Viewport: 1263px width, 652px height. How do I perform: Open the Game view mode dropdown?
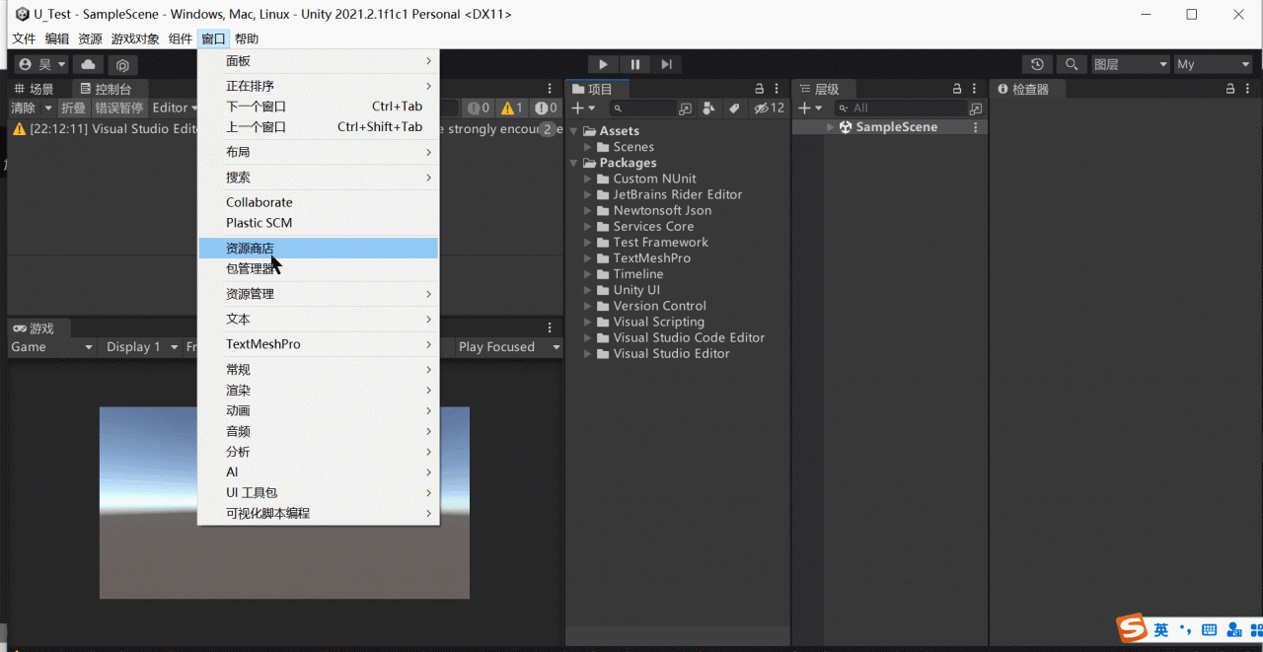52,347
